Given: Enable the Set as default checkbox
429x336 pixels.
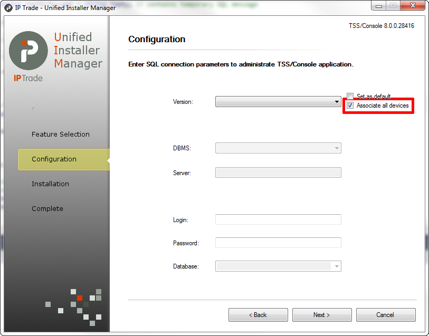Looking at the screenshot, I should pos(350,96).
